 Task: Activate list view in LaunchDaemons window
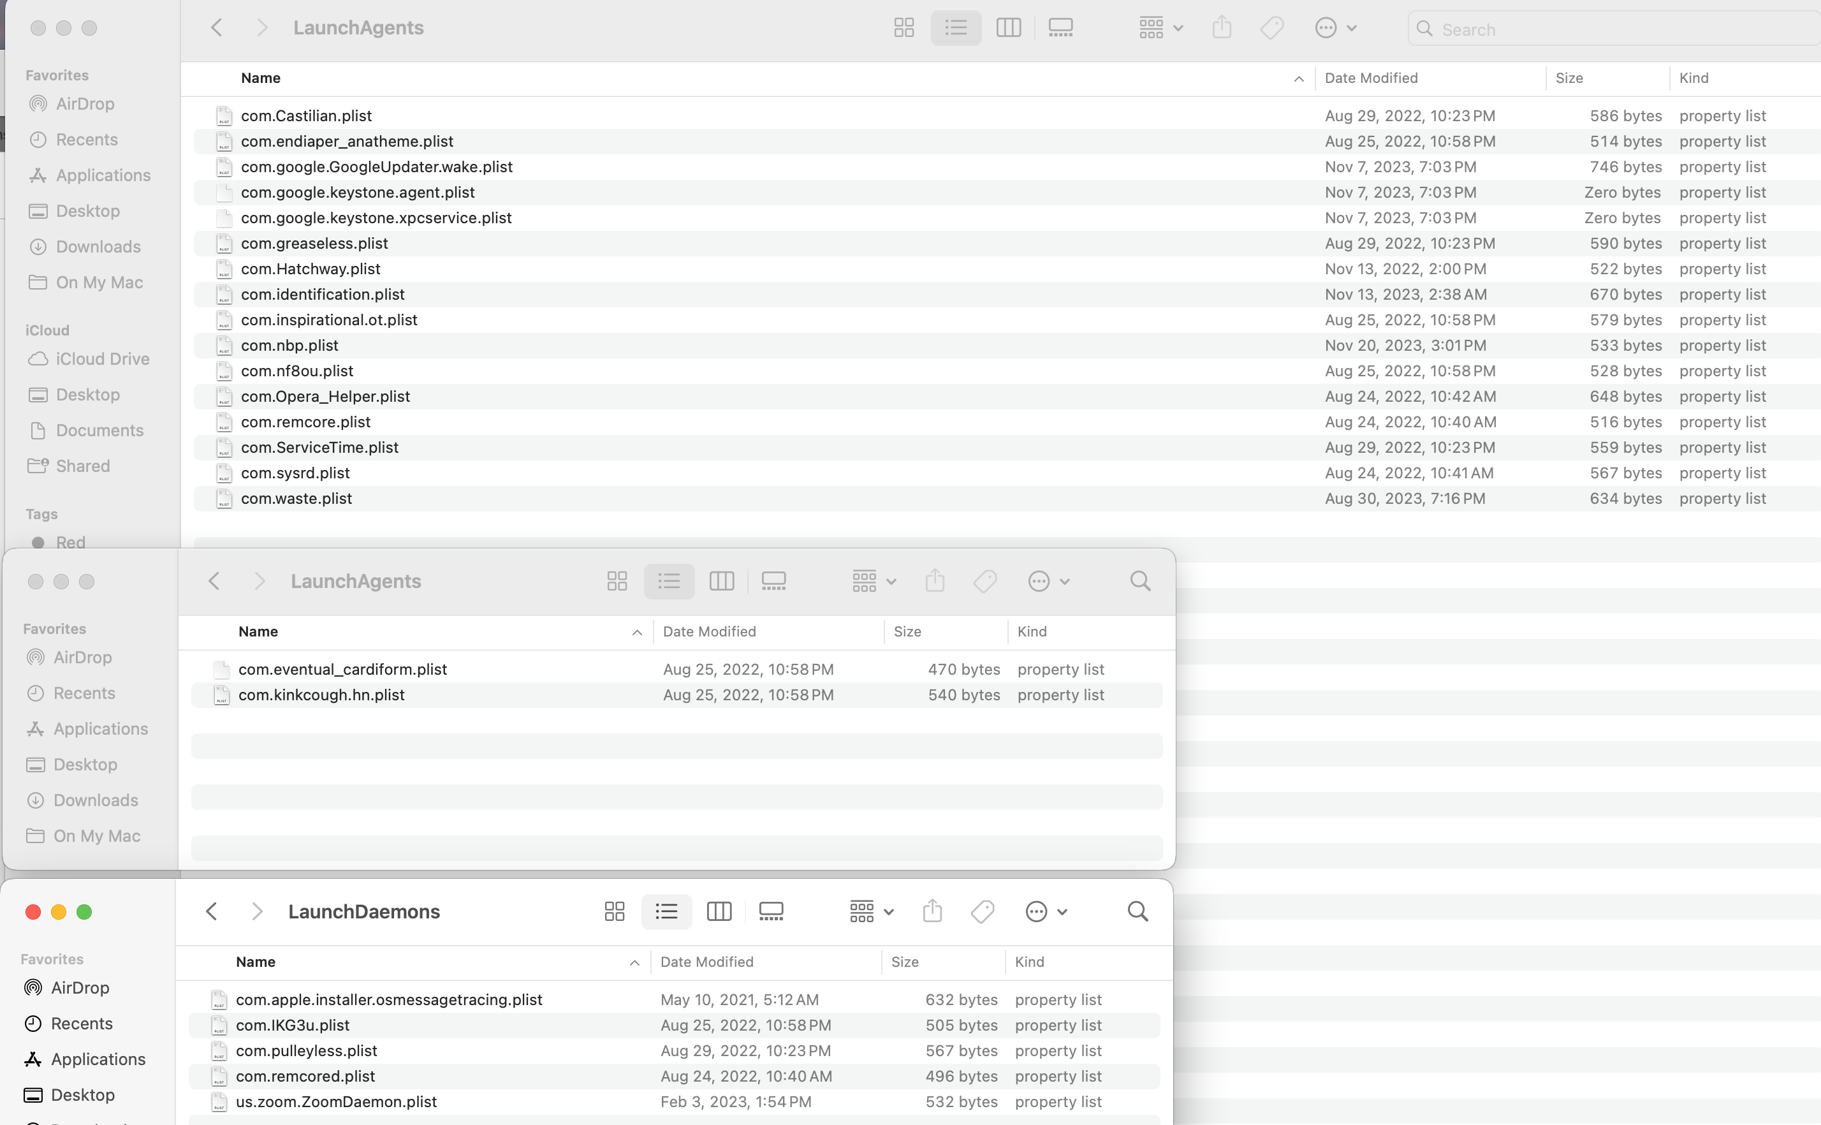[666, 911]
